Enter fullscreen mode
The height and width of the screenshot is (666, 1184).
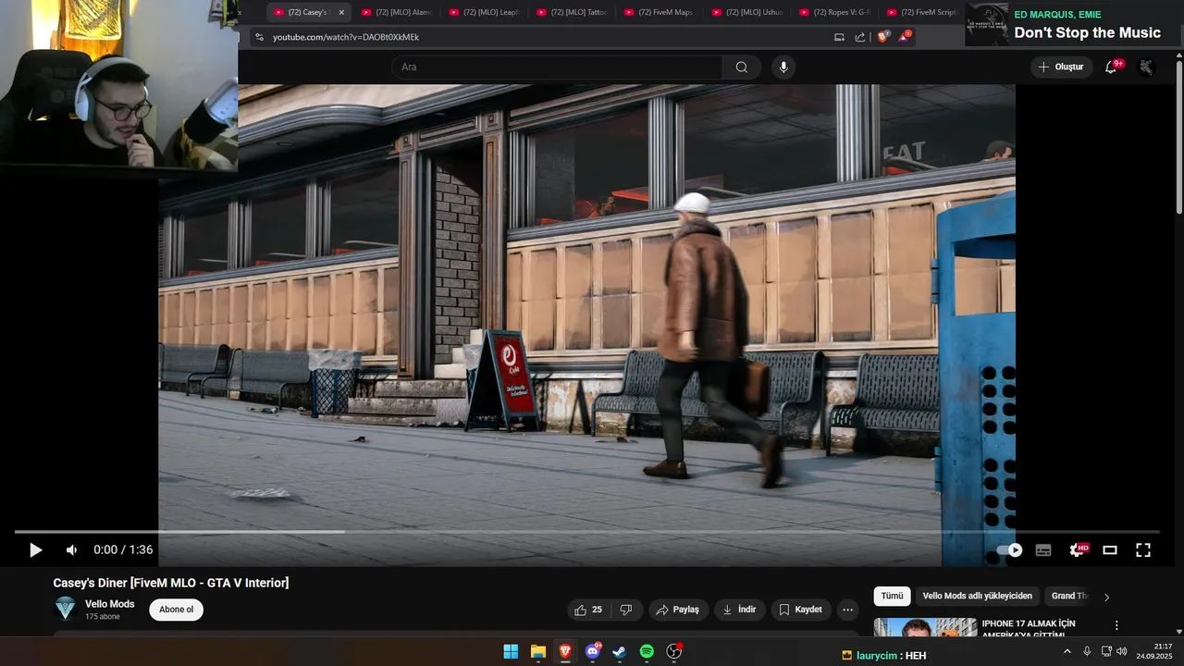[1143, 549]
